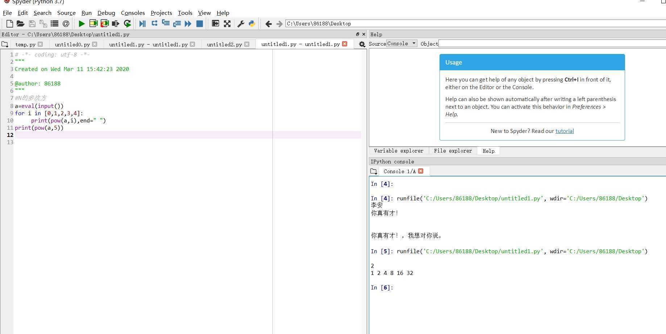Run selection or current line icon
Image resolution: width=666 pixels, height=334 pixels.
[x=116, y=24]
